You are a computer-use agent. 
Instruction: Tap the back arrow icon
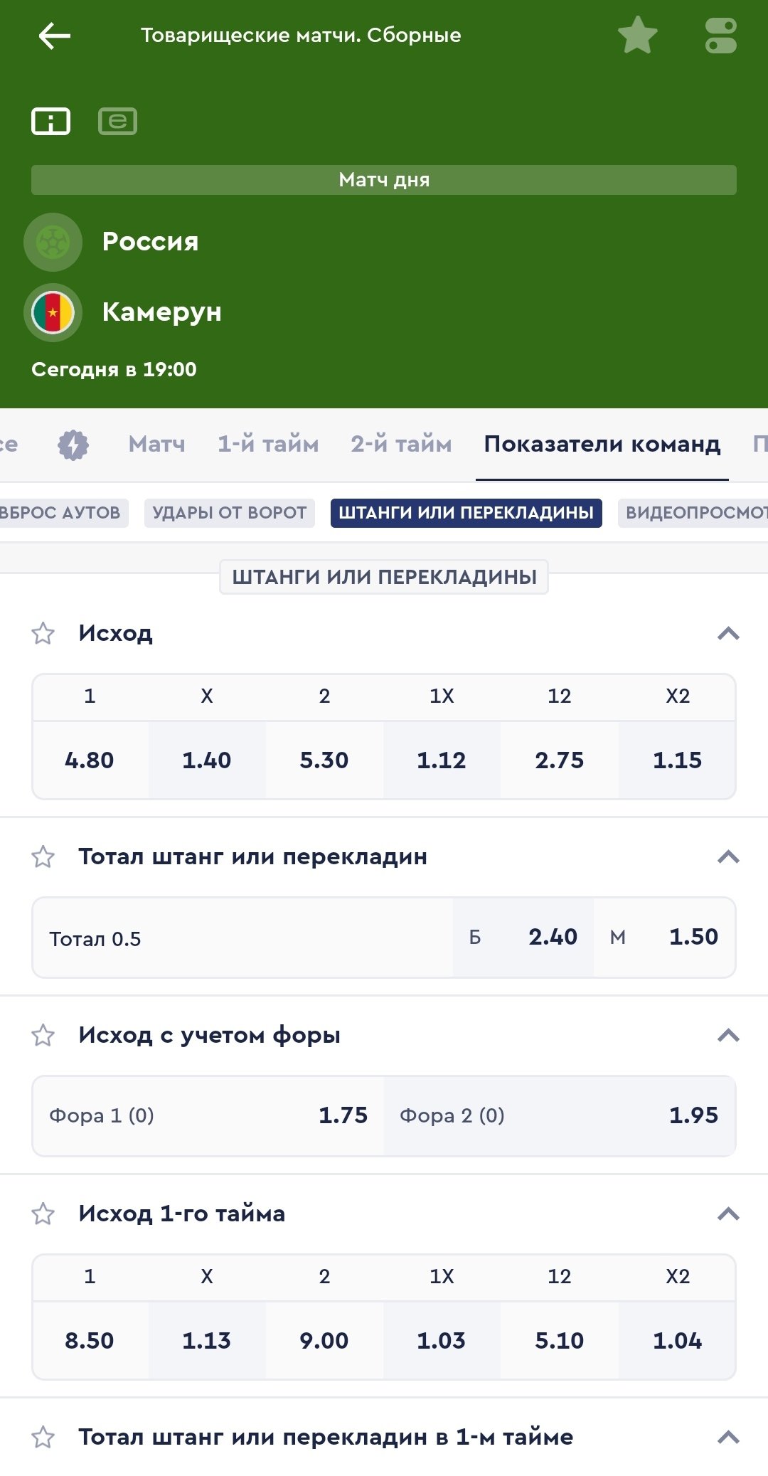pos(54,36)
